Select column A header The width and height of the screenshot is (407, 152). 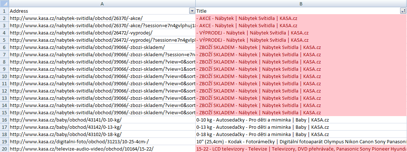pyautogui.click(x=102, y=4)
